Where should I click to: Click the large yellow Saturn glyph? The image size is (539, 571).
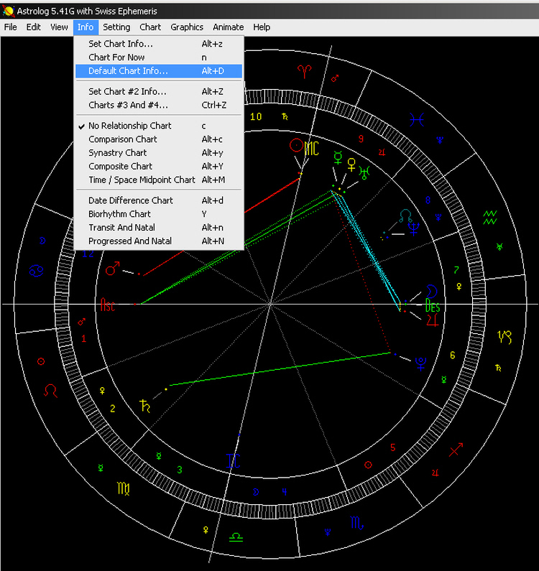click(x=145, y=406)
